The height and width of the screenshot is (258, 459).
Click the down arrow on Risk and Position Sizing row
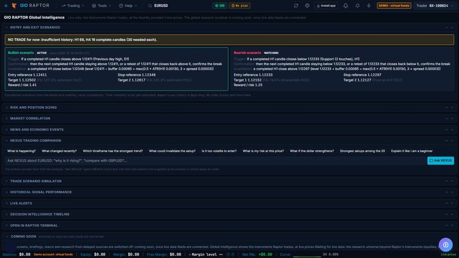tap(452, 108)
